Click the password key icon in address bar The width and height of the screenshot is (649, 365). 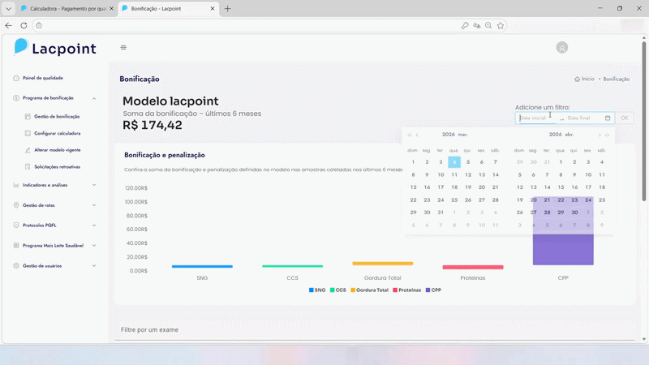[x=465, y=26]
